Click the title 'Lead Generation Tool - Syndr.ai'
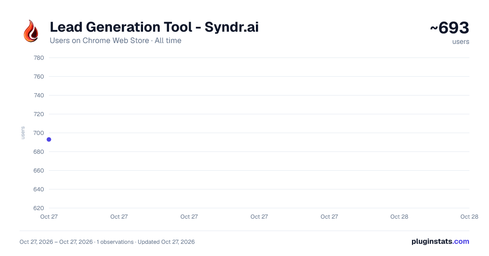The width and height of the screenshot is (489, 256). point(154,27)
